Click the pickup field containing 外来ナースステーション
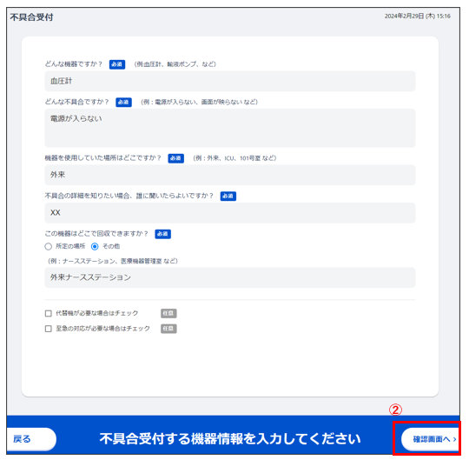This screenshot has height=460, width=469. click(229, 277)
